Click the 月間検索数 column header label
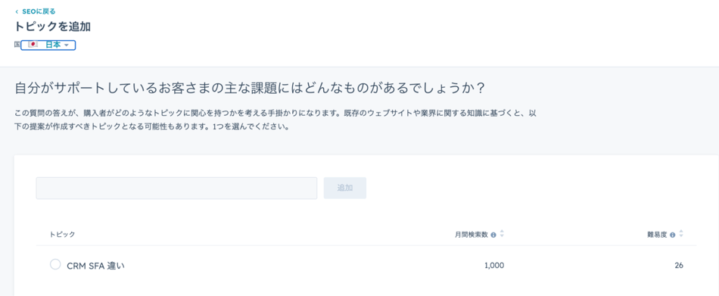This screenshot has height=296, width=719. [x=471, y=235]
